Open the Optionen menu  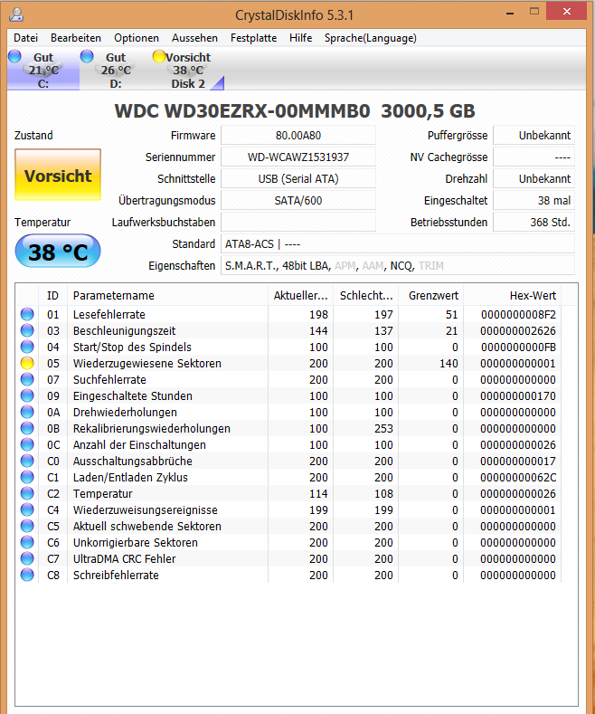pos(137,38)
